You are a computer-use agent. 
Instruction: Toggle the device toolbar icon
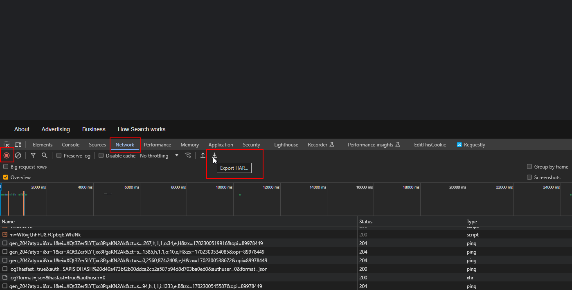[x=18, y=145]
